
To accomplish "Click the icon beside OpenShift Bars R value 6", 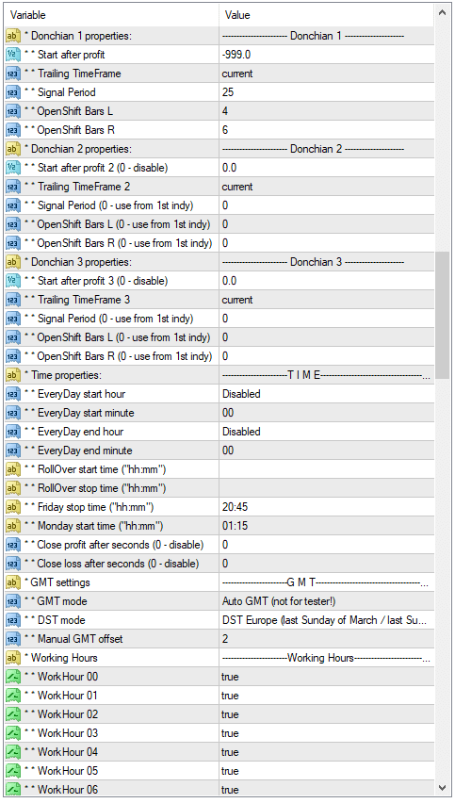I will point(13,130).
